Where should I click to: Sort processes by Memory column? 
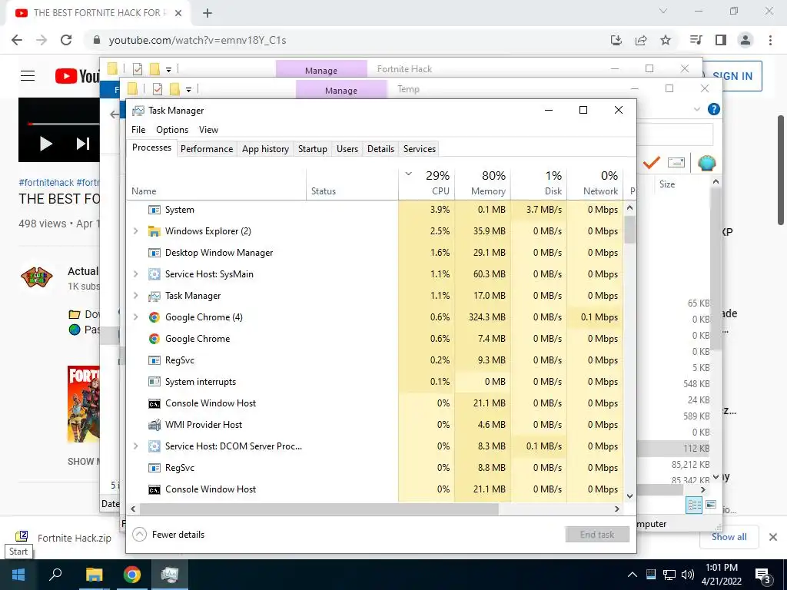(483, 184)
